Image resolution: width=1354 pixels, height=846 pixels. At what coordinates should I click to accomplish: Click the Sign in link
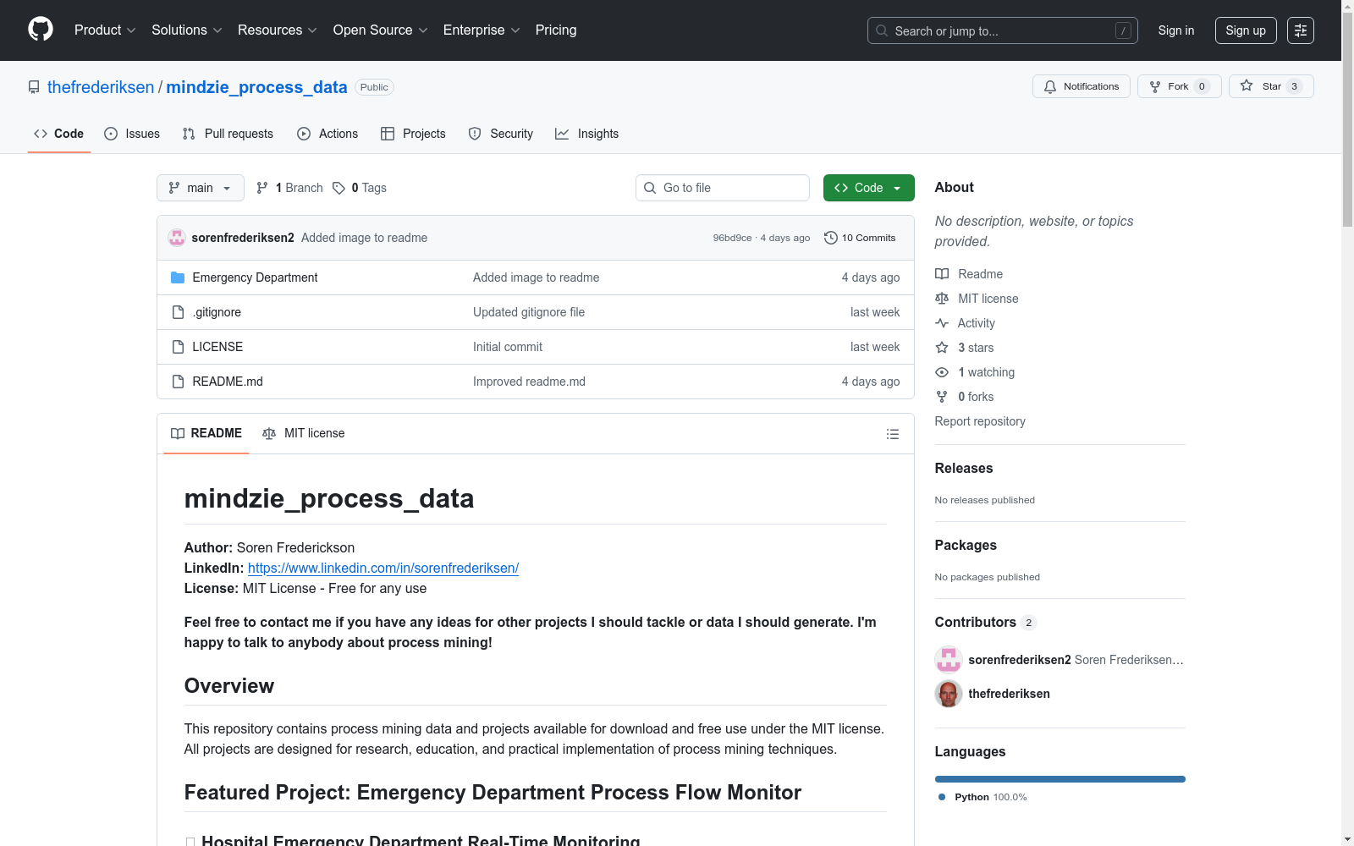coord(1176,30)
